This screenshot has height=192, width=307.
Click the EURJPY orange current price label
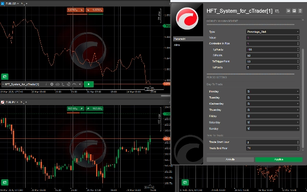[x=167, y=139]
